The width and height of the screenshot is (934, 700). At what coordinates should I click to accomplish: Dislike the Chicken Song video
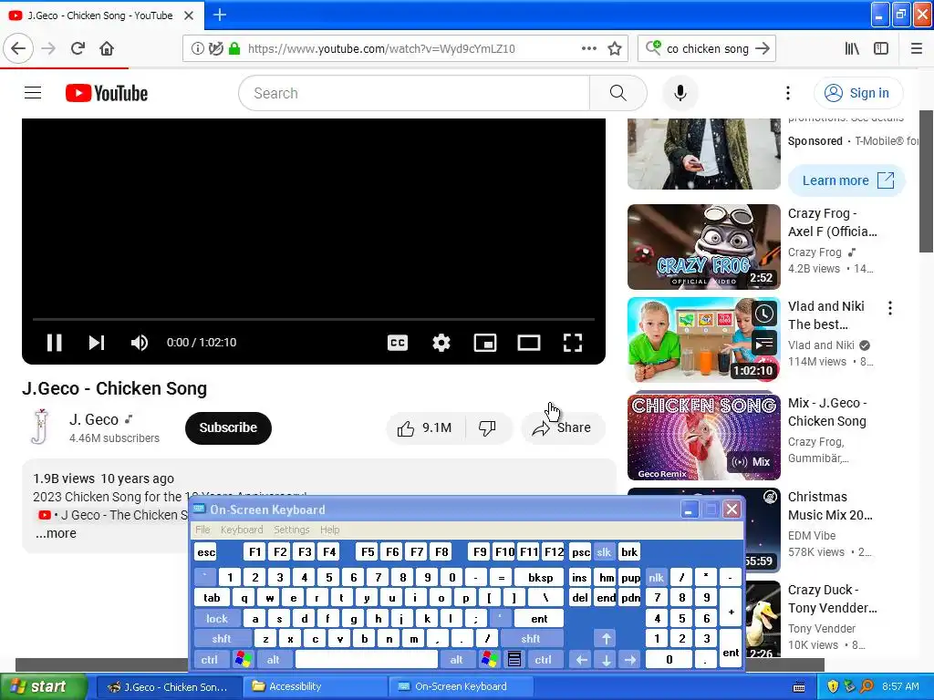point(488,428)
